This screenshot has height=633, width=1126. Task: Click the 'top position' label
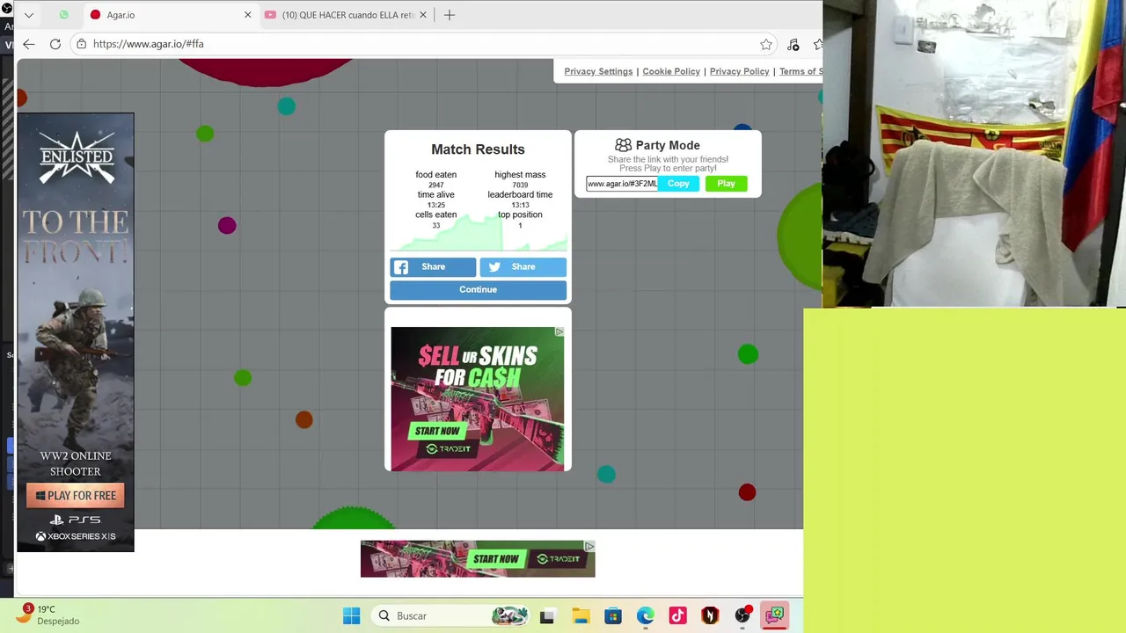520,215
